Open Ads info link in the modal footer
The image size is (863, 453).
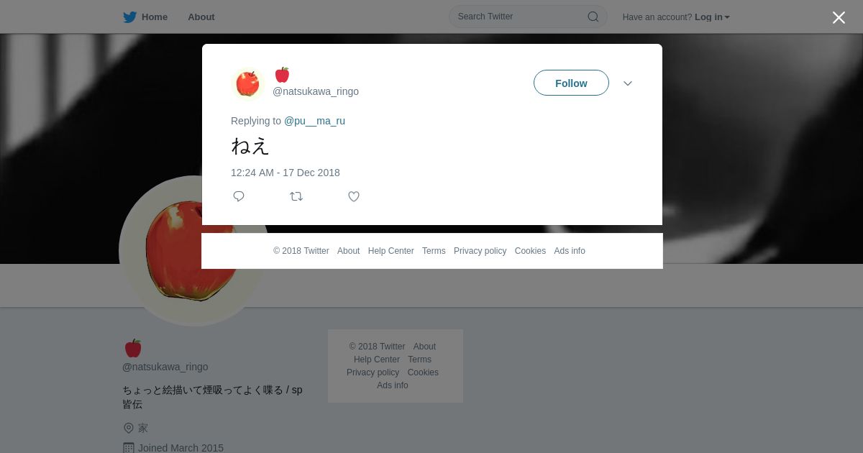click(570, 251)
